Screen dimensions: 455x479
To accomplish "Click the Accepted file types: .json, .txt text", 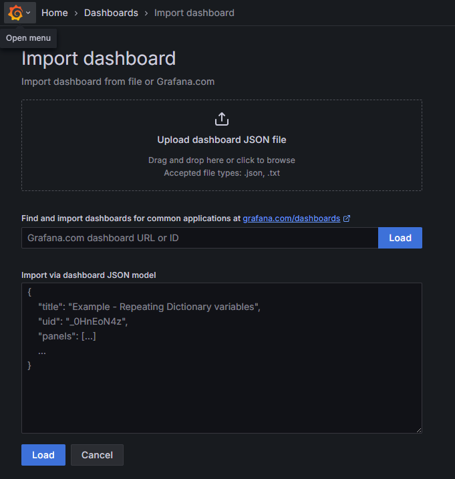I will (222, 173).
